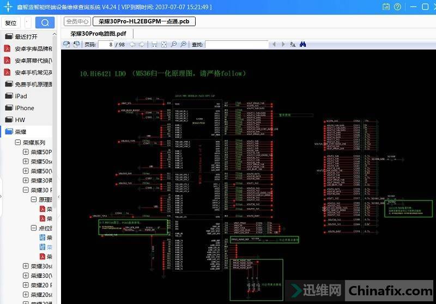
Task: Click the zoom out magnifier icon
Action: pyautogui.click(x=174, y=44)
